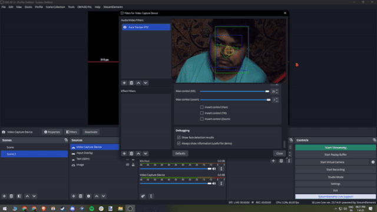
Task: Move the audio/video filter down in the list
Action: (145, 83)
